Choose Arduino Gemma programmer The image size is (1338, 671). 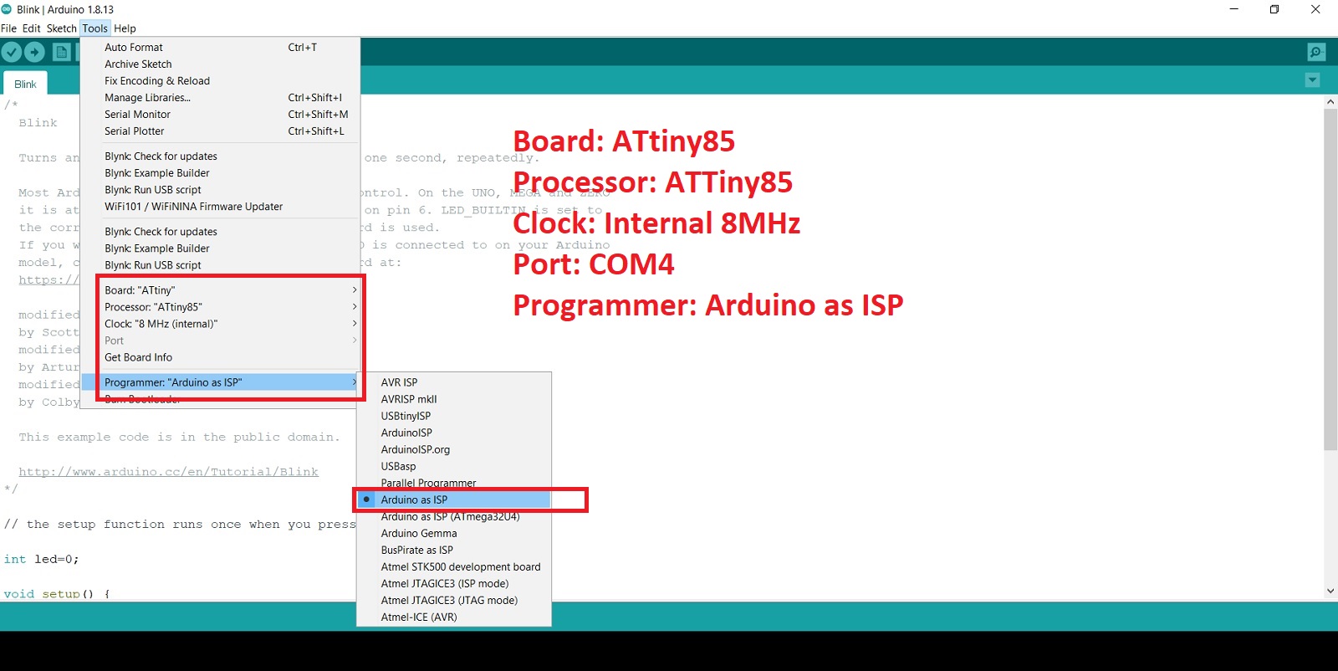[454, 533]
